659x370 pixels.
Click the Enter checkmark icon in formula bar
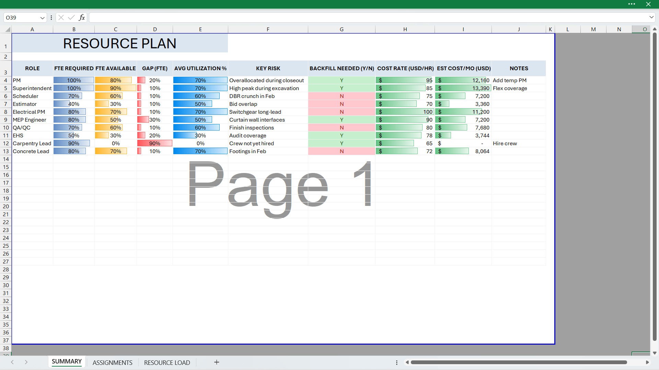[x=71, y=17]
